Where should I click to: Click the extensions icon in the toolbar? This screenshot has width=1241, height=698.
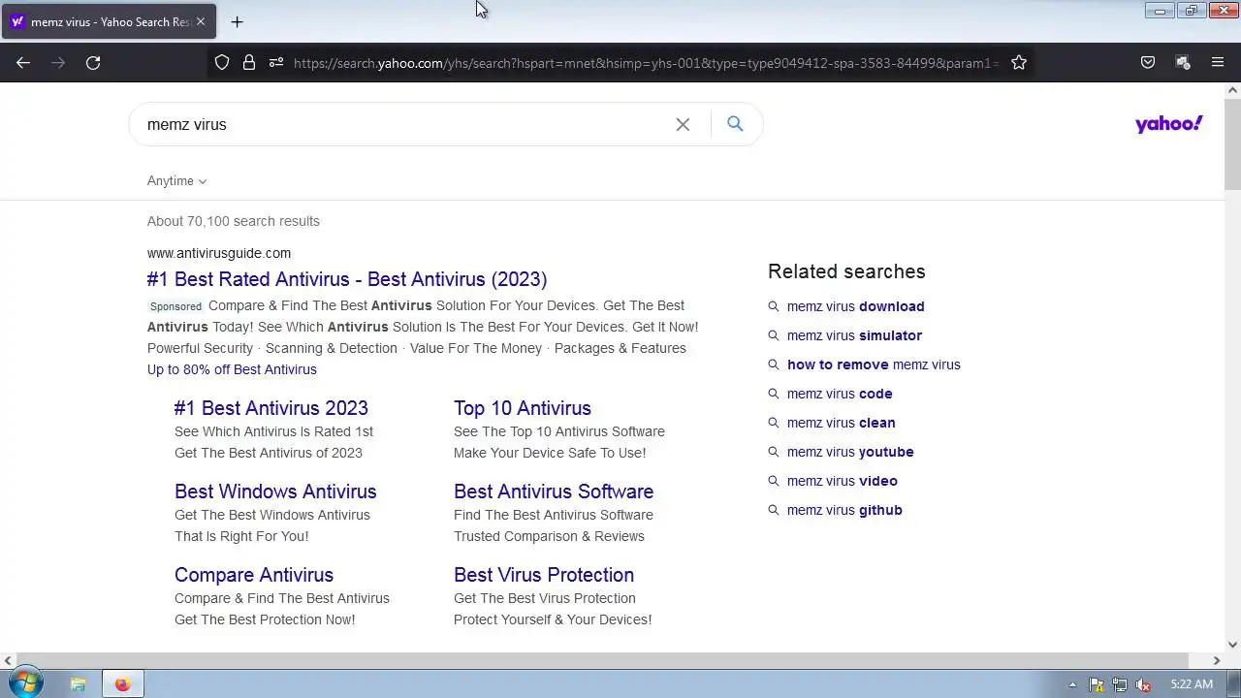point(1183,62)
